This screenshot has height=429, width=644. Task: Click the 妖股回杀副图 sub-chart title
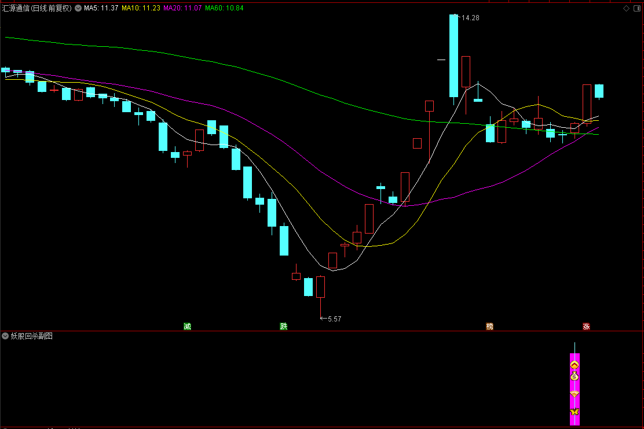pyautogui.click(x=32, y=336)
